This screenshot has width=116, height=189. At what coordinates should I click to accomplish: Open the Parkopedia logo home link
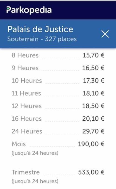(x=29, y=10)
